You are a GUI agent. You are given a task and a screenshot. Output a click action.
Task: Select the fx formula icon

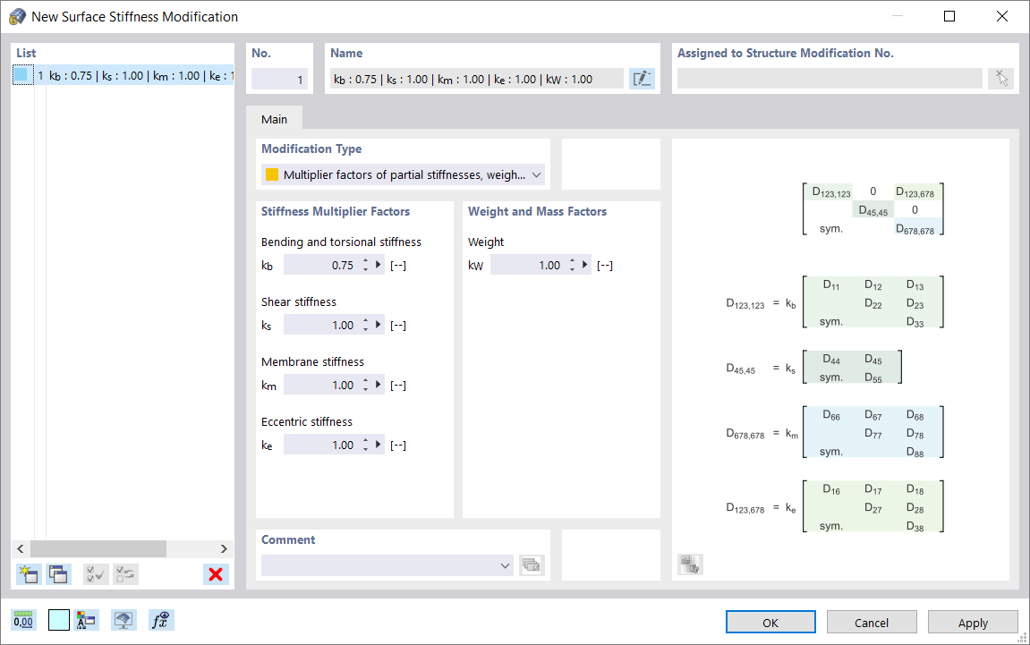click(161, 619)
